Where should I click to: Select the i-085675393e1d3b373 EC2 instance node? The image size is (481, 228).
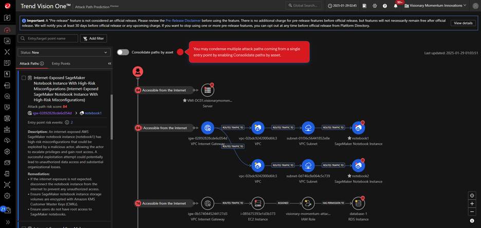click(257, 203)
